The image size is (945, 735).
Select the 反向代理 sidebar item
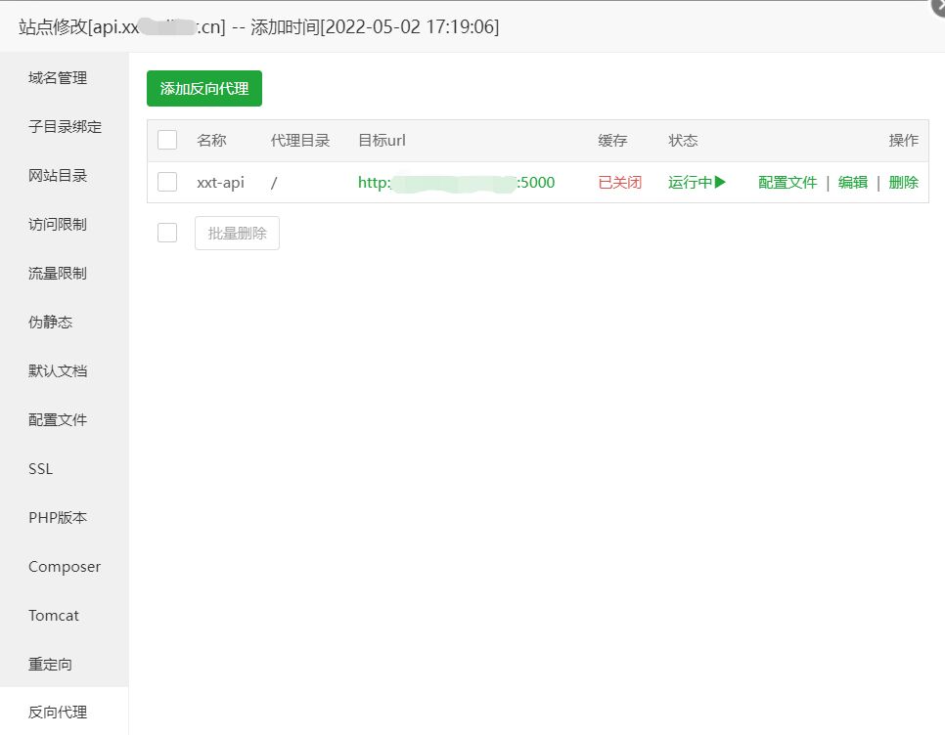(x=57, y=713)
